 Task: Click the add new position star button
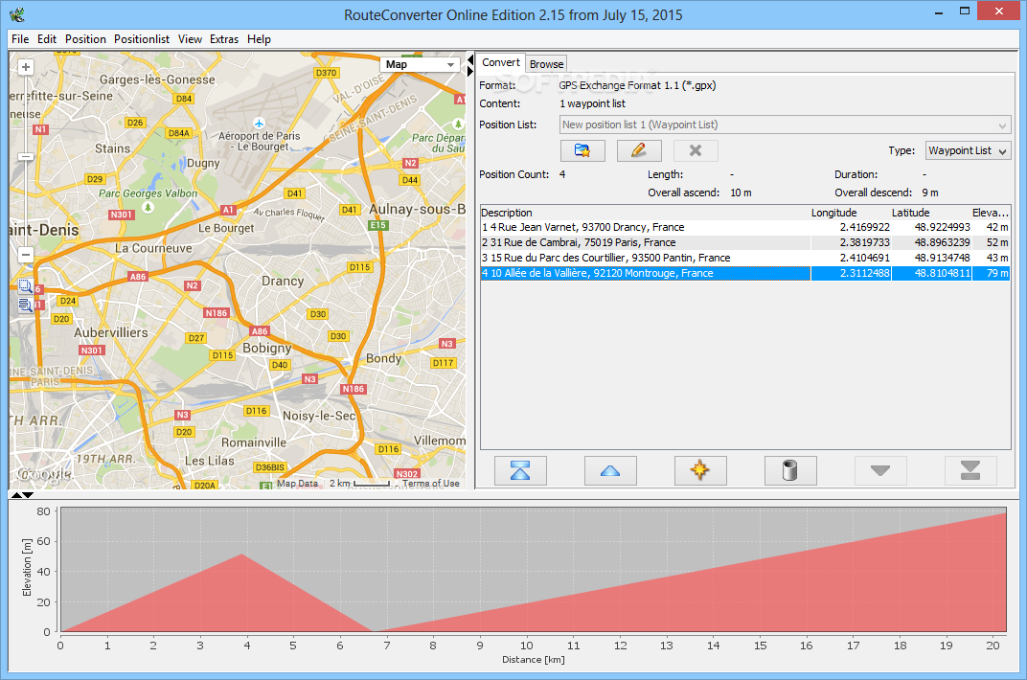click(x=700, y=470)
